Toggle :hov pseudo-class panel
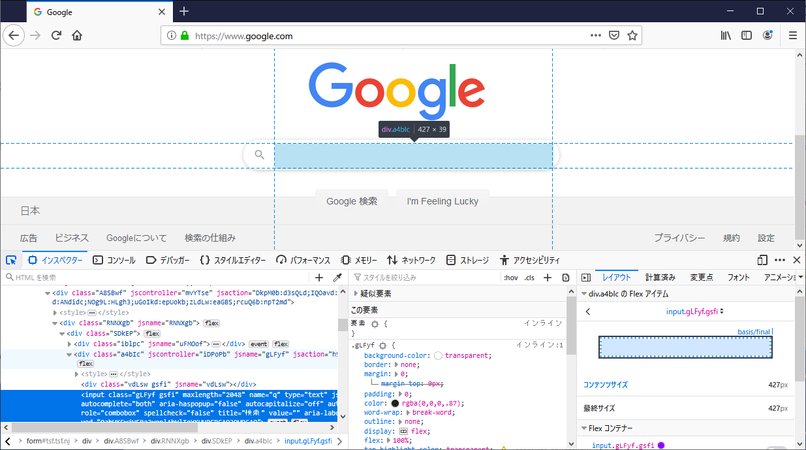 pos(511,278)
